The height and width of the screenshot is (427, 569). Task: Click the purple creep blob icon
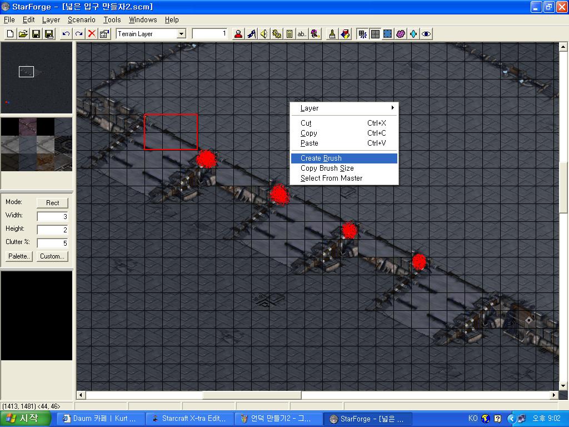point(401,34)
